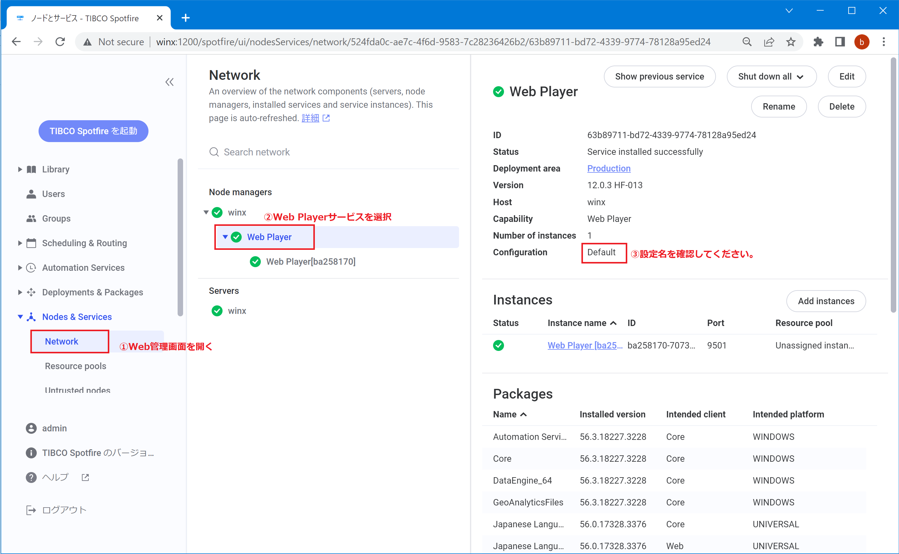Viewport: 899px width, 554px height.
Task: Collapse the winx node manager arrow
Action: pyautogui.click(x=206, y=212)
